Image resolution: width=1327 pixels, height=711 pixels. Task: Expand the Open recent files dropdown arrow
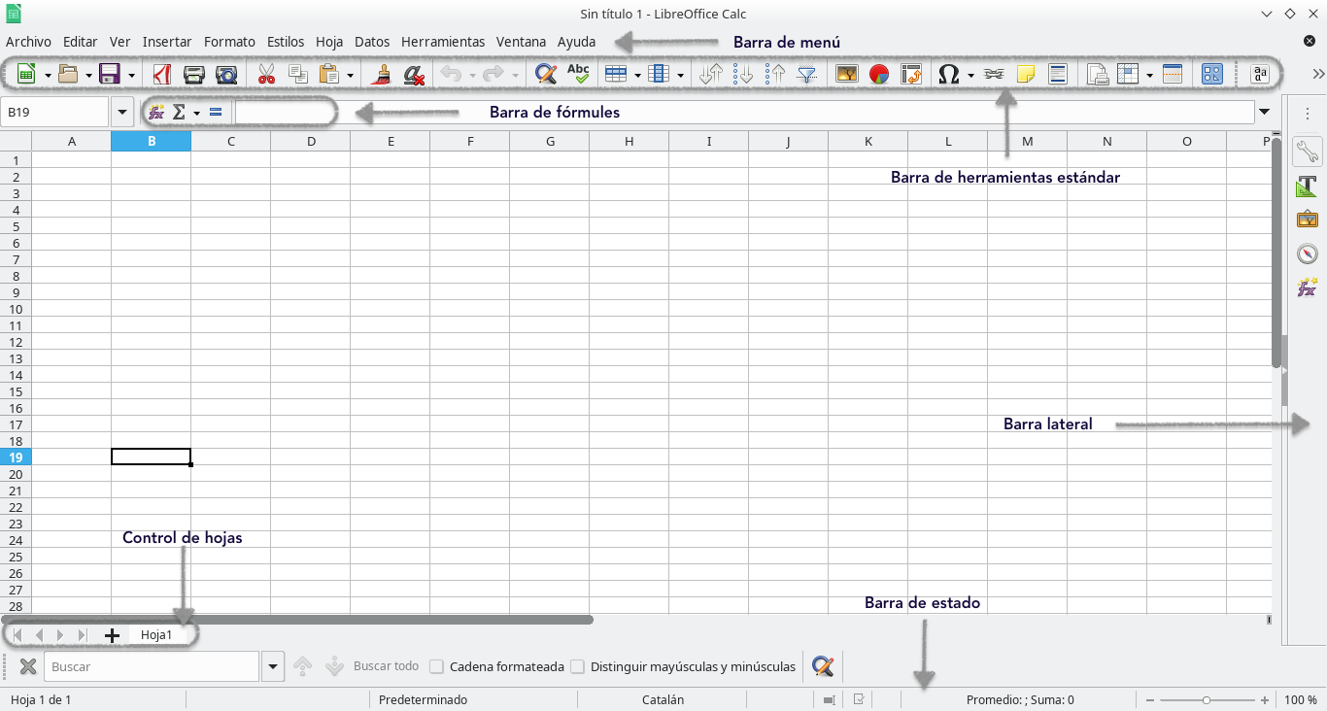tap(88, 75)
